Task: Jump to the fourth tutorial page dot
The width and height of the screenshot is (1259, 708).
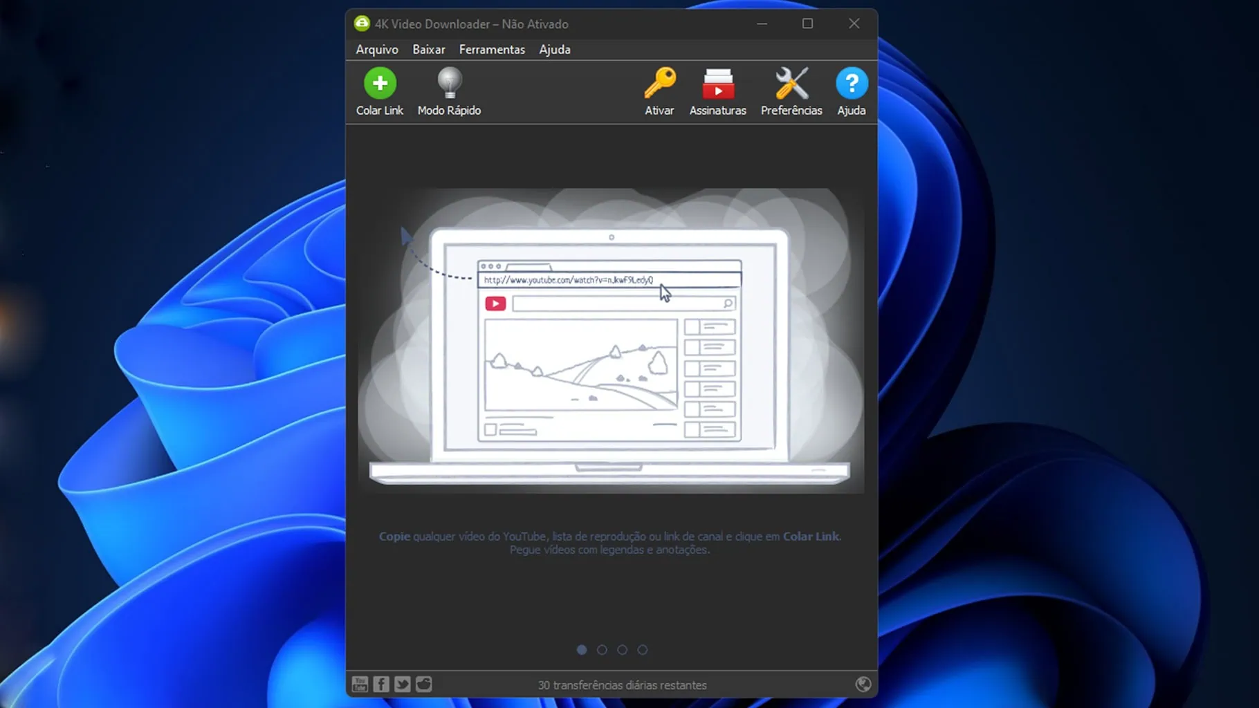Action: pos(643,650)
